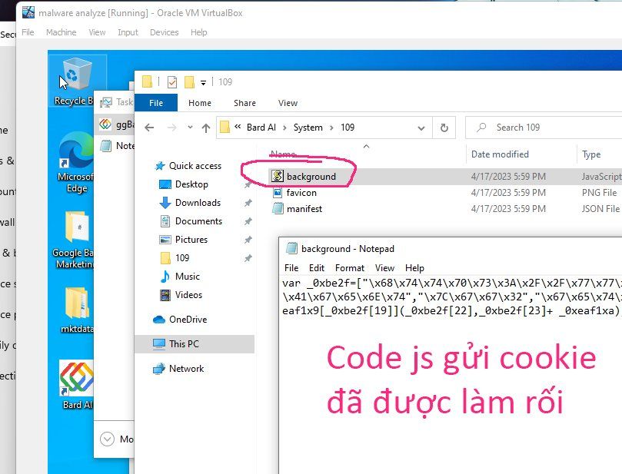
Task: Go up one folder level
Action: click(x=205, y=128)
